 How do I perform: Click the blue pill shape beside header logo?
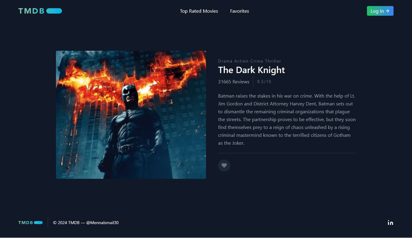[x=54, y=11]
